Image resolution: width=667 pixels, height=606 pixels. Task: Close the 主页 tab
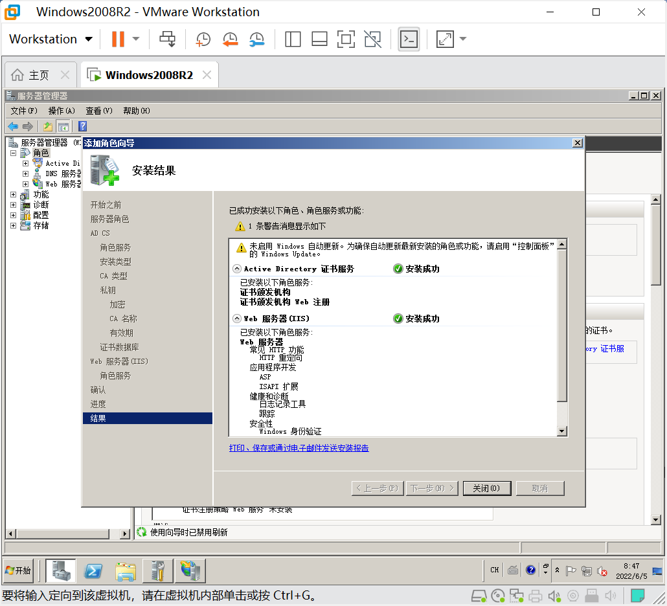pos(65,75)
